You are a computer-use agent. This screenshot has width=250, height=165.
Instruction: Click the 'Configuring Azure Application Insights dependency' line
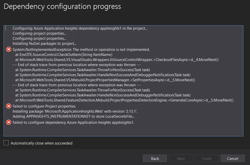(80, 28)
